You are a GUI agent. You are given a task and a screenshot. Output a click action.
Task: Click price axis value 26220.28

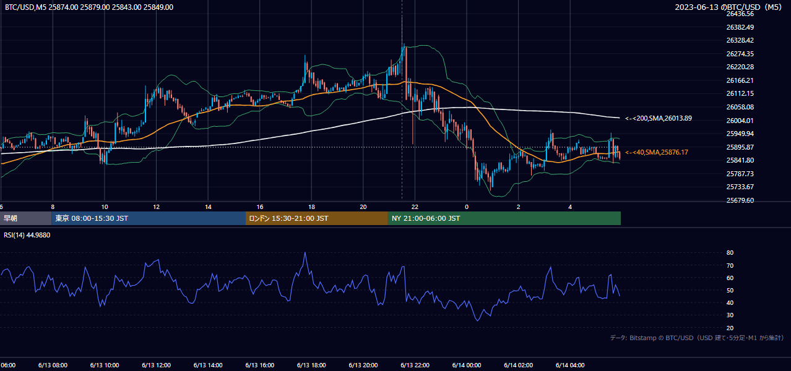point(740,67)
